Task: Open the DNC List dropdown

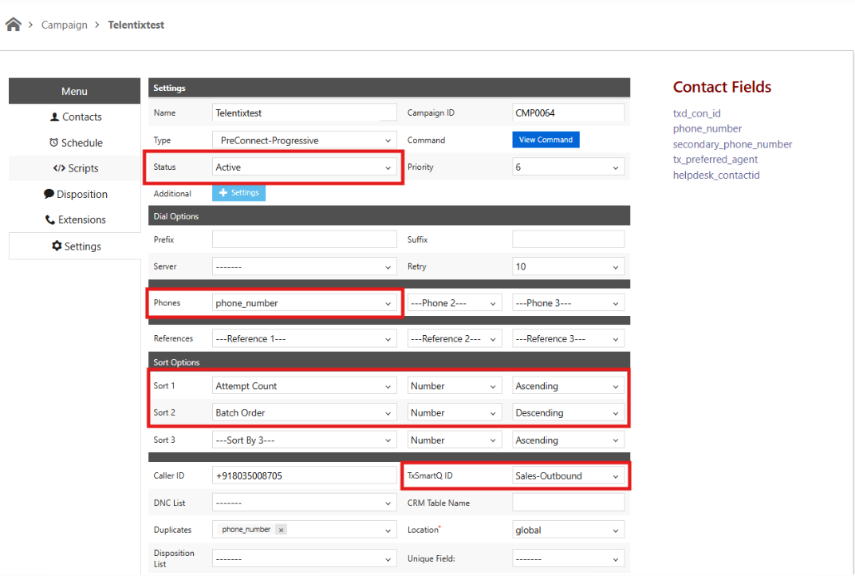Action: tap(304, 503)
